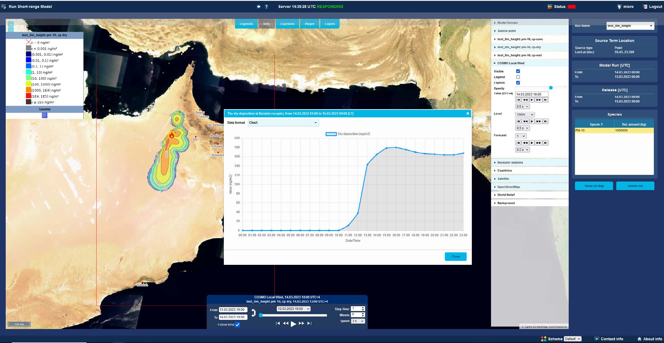The width and height of the screenshot is (664, 343).
Task: Open the Level dropdown showing 100m
Action: [524, 114]
